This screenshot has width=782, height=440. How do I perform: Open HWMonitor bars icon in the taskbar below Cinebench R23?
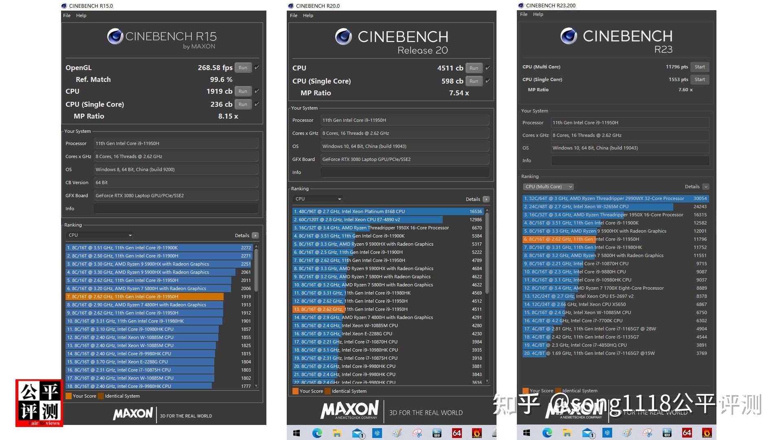point(667,432)
